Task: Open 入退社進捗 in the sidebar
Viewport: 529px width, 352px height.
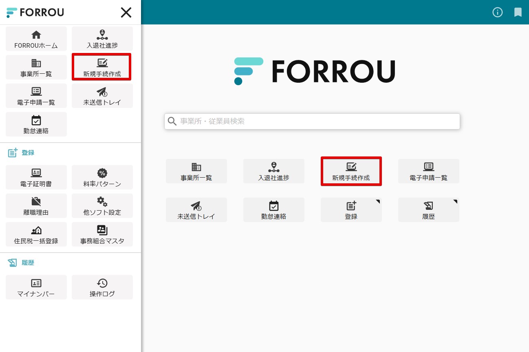Action: (x=102, y=39)
